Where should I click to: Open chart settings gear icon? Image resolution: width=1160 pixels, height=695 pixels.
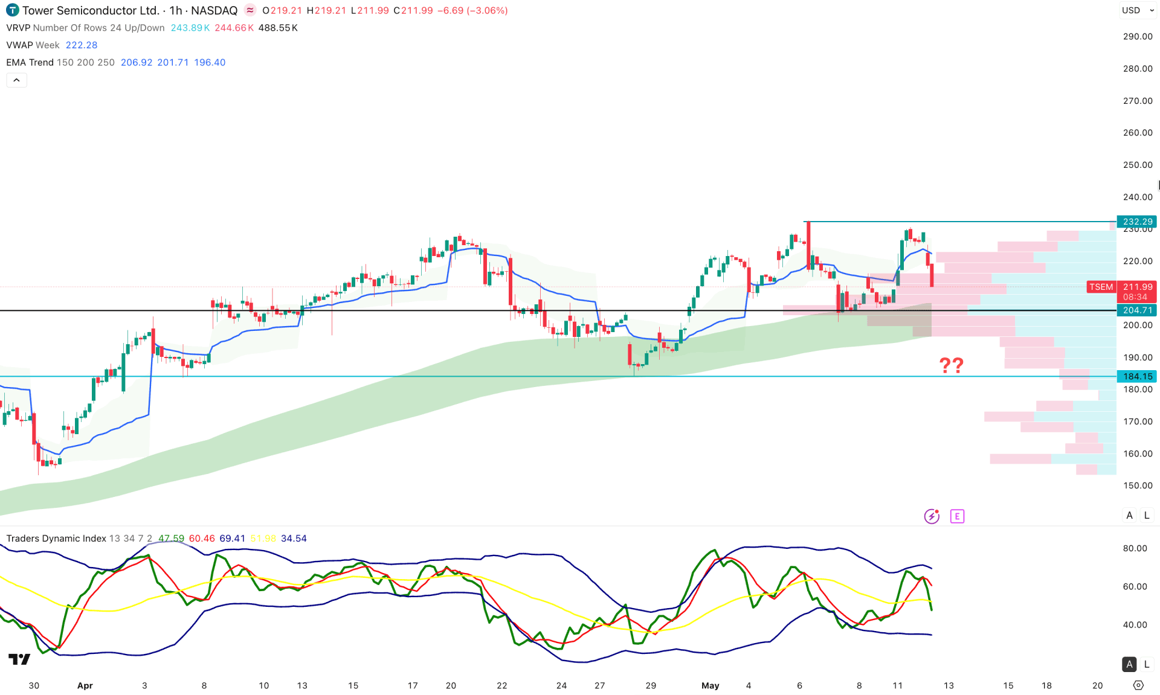(1138, 685)
